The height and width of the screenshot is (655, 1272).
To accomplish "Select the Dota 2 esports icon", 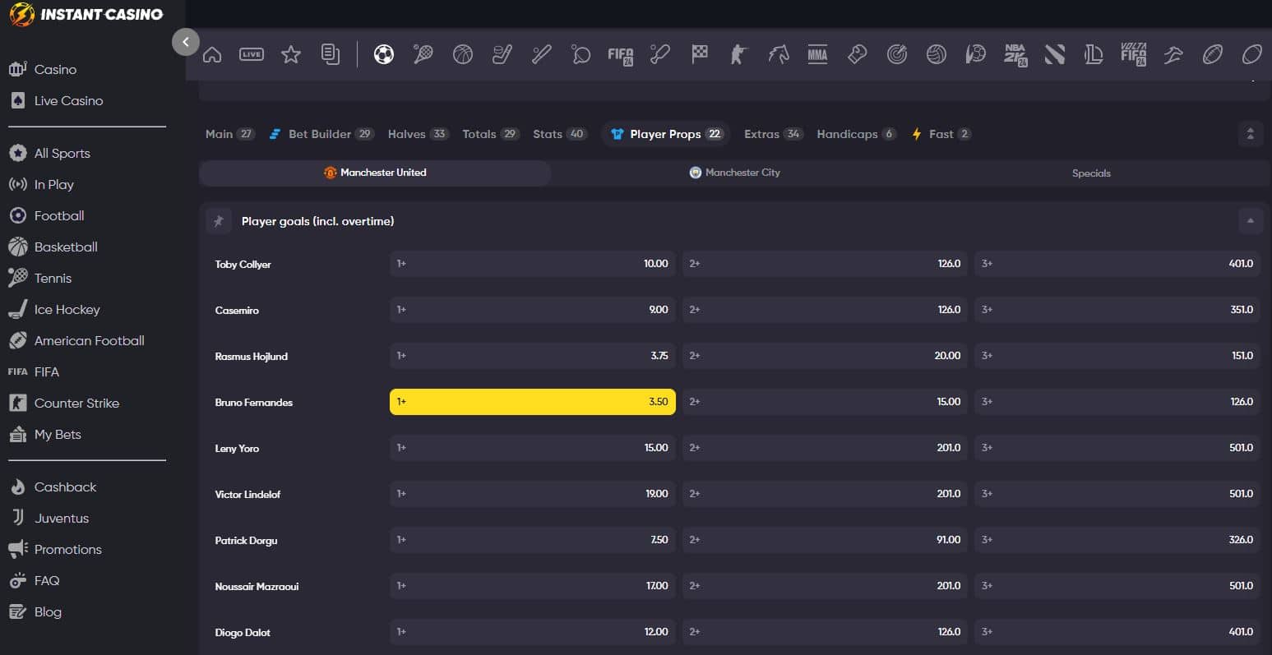I will (1055, 55).
